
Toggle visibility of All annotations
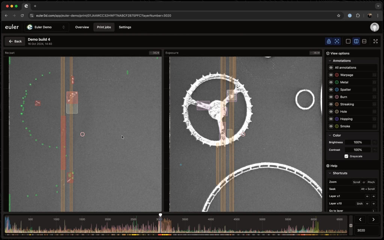[331, 67]
